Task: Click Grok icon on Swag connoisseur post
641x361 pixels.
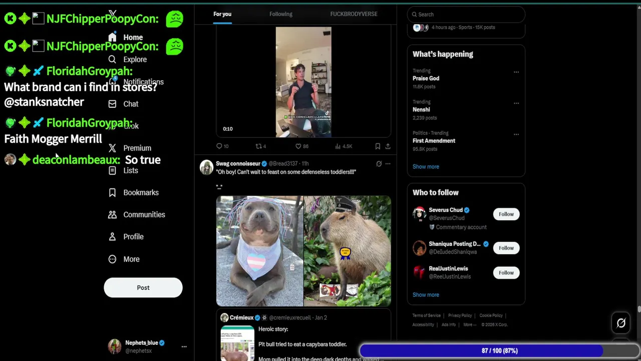Action: tap(379, 163)
